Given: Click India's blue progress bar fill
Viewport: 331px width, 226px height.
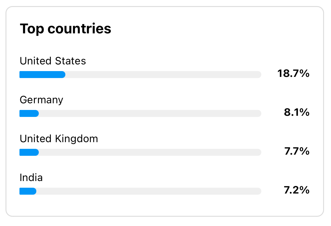Looking at the screenshot, I should 28,191.
